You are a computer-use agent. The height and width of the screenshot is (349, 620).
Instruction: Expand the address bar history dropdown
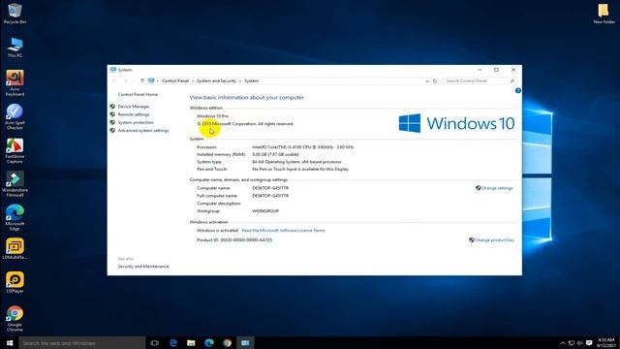427,80
